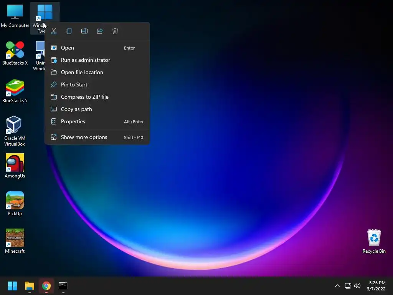Viewport: 393px width, 295px height.
Task: Open the Command Prompt taskbar icon
Action: (x=63, y=286)
